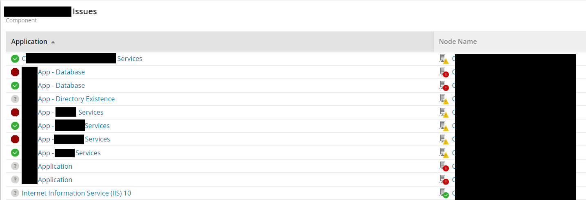
Task: Click the green status icon in the first row
Action: tap(15, 59)
